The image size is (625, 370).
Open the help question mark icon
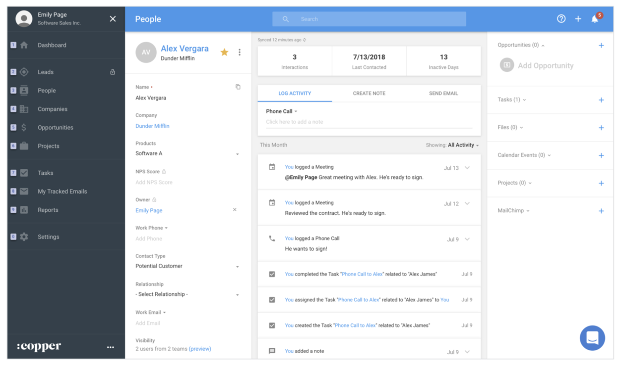click(561, 18)
